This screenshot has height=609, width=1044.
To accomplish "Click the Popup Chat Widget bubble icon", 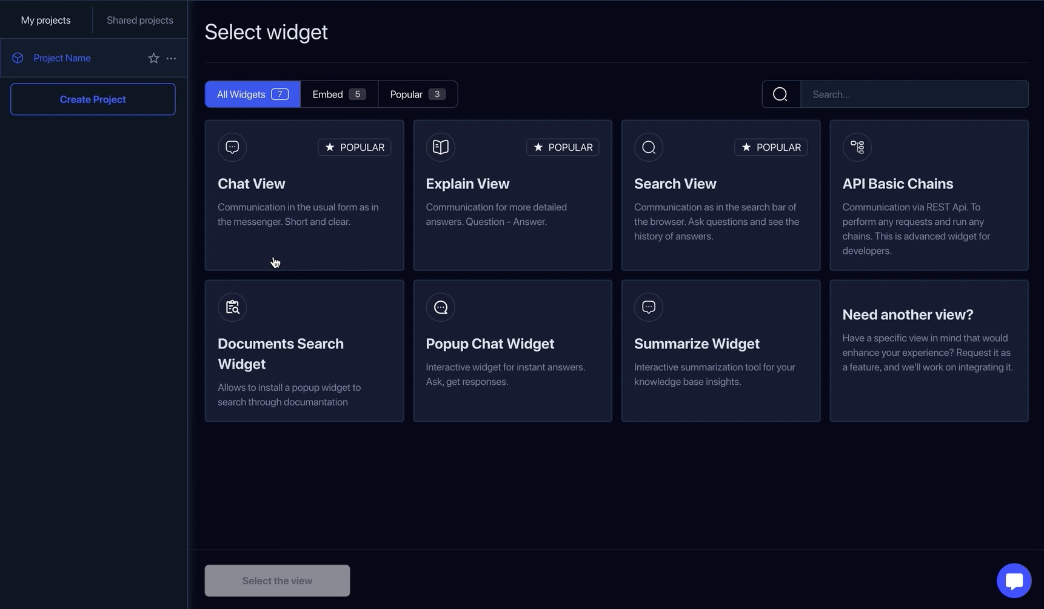I will [x=441, y=307].
